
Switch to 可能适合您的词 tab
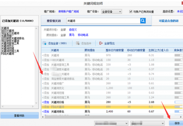pyautogui.click(x=168, y=21)
